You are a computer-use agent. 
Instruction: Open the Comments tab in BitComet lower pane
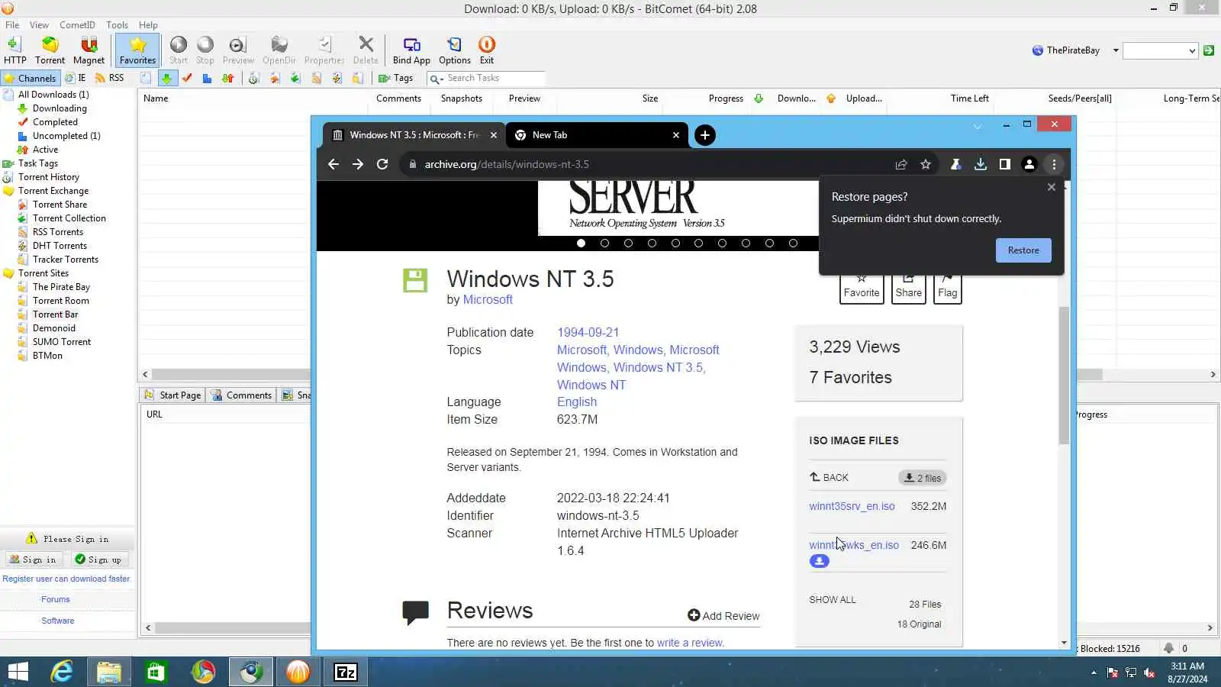click(242, 395)
